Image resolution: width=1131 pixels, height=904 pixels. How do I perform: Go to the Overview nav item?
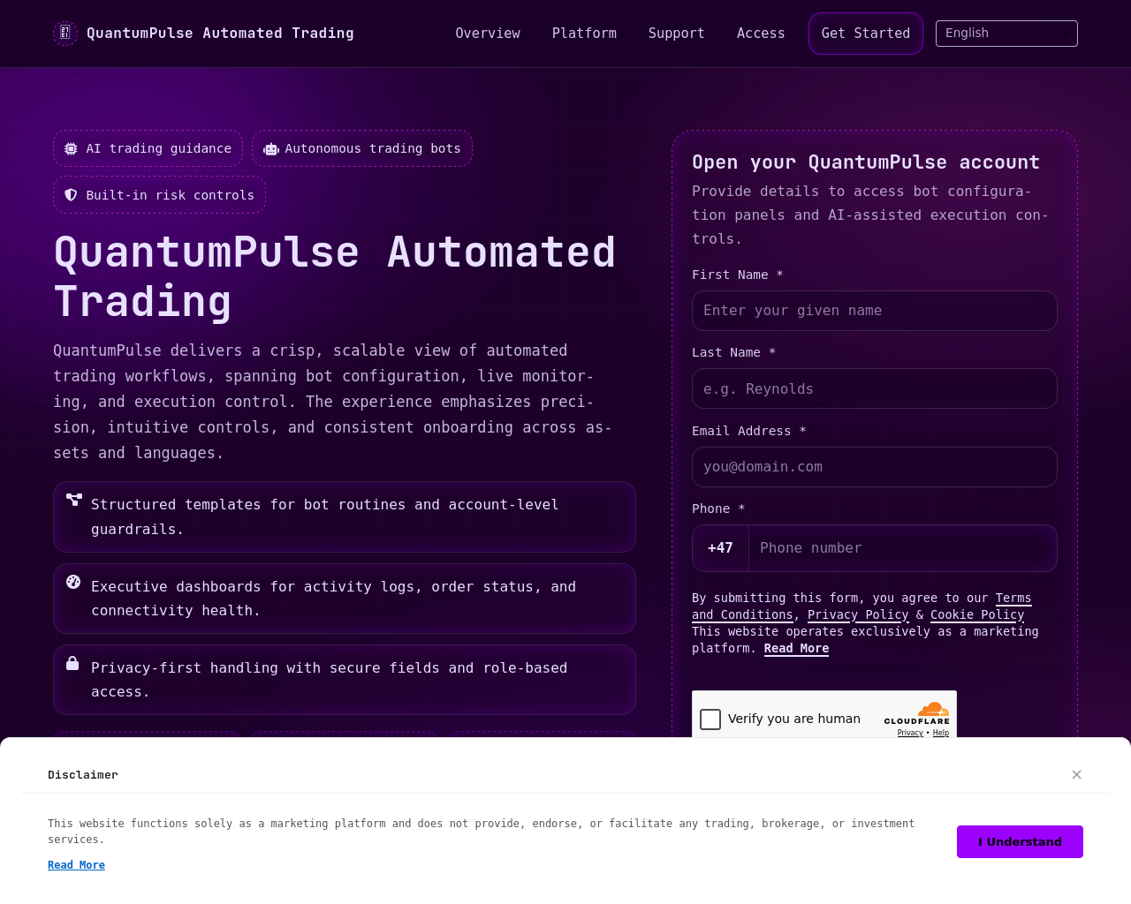[x=488, y=34]
